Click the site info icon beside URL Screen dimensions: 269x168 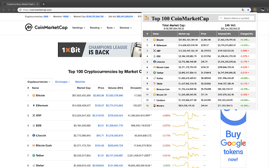point(21,10)
